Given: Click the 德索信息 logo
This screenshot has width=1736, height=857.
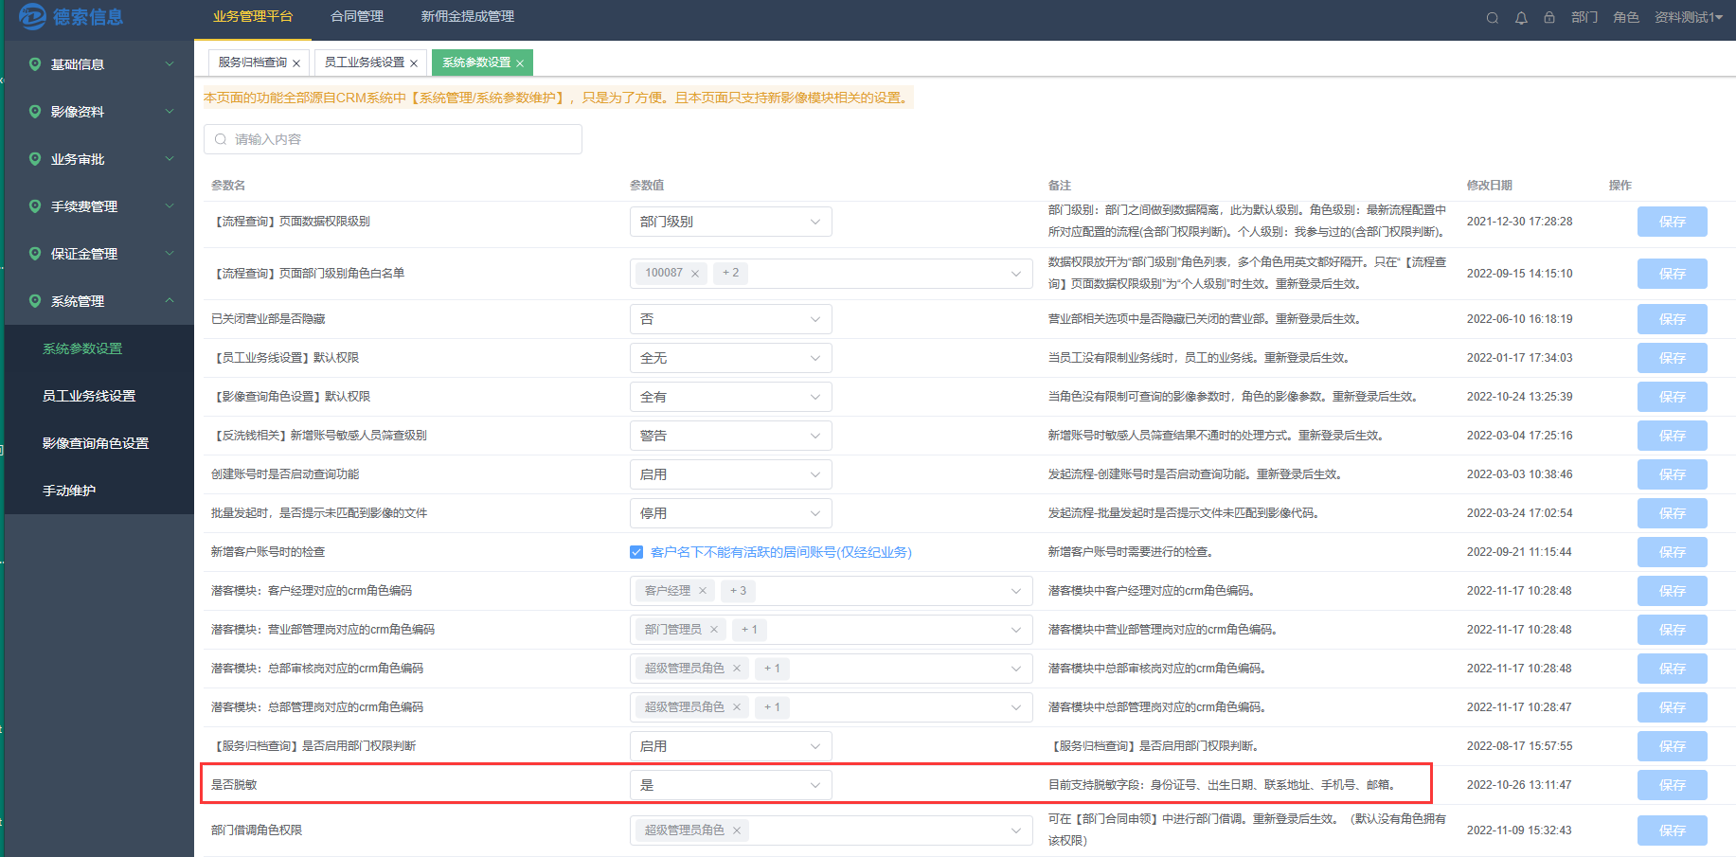Looking at the screenshot, I should 72,16.
